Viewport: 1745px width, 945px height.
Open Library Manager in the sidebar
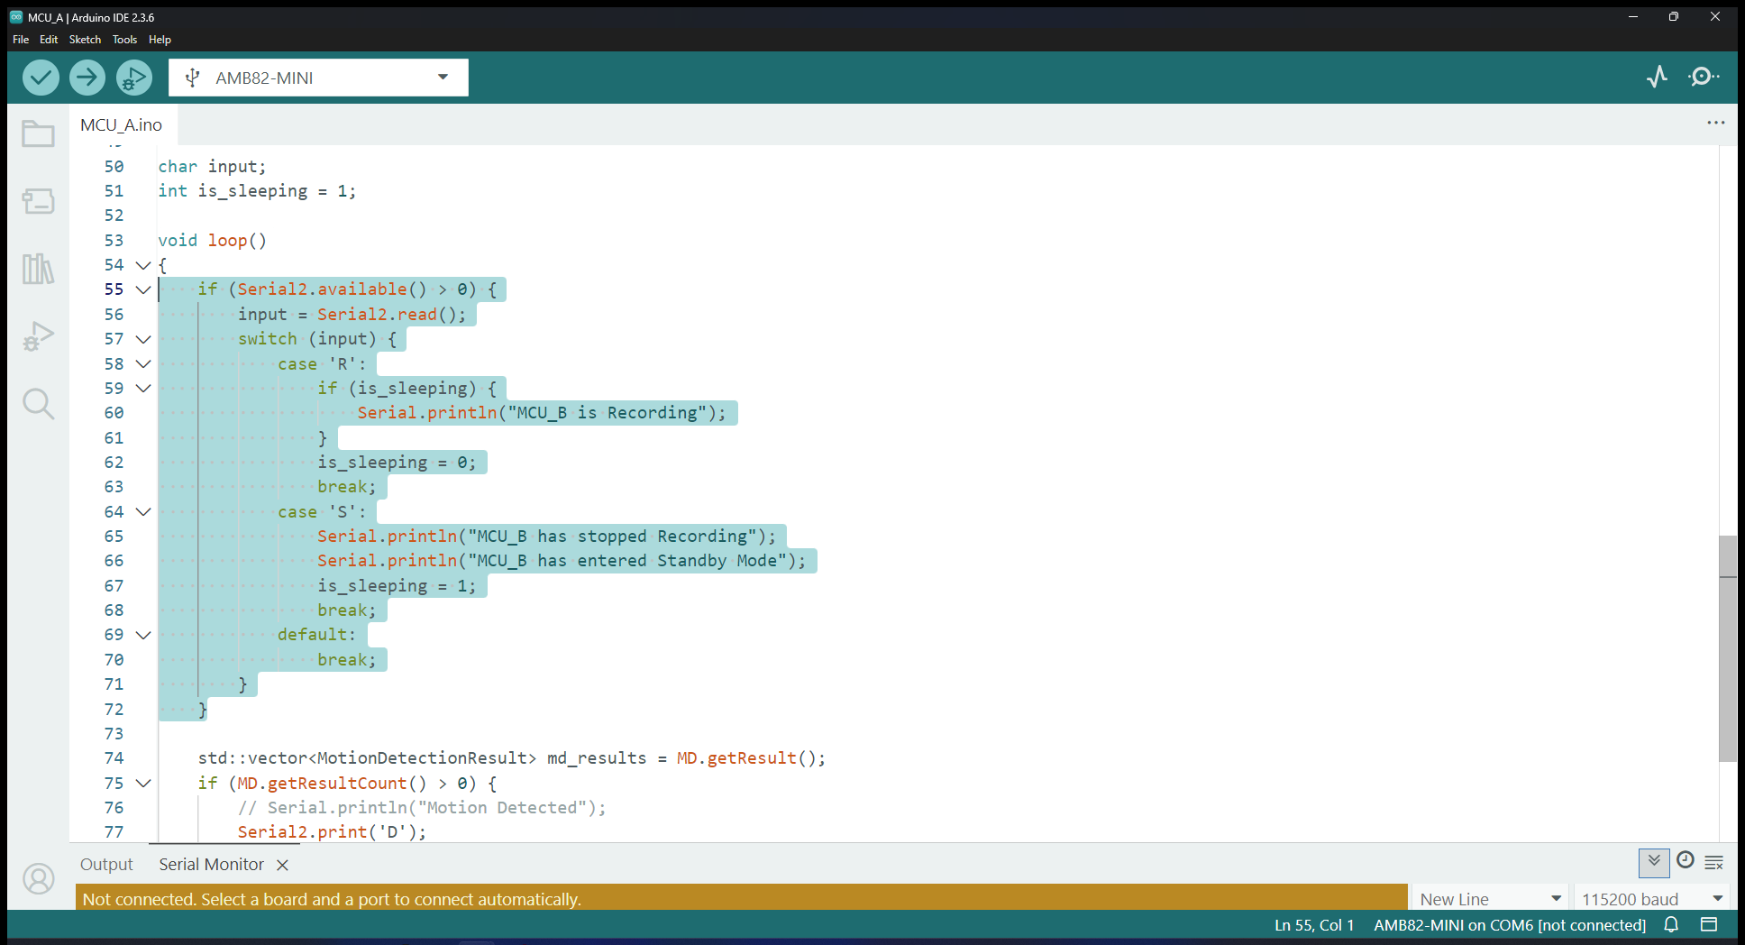pyautogui.click(x=38, y=269)
